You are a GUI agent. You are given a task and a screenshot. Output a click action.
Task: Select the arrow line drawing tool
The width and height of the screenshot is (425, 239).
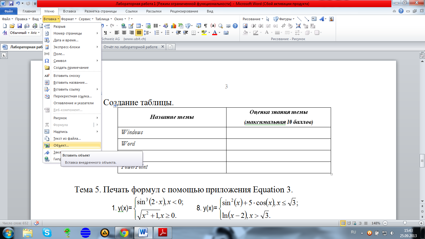(307, 19)
